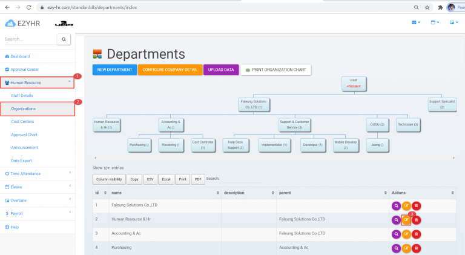Go to Cost Centers page
The width and height of the screenshot is (465, 255).
coord(23,122)
